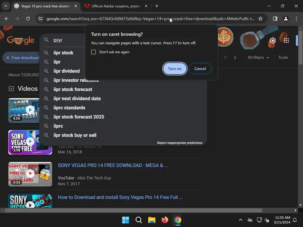Click the Videos section icon
Screen dimensions: 303x227
click(11, 89)
